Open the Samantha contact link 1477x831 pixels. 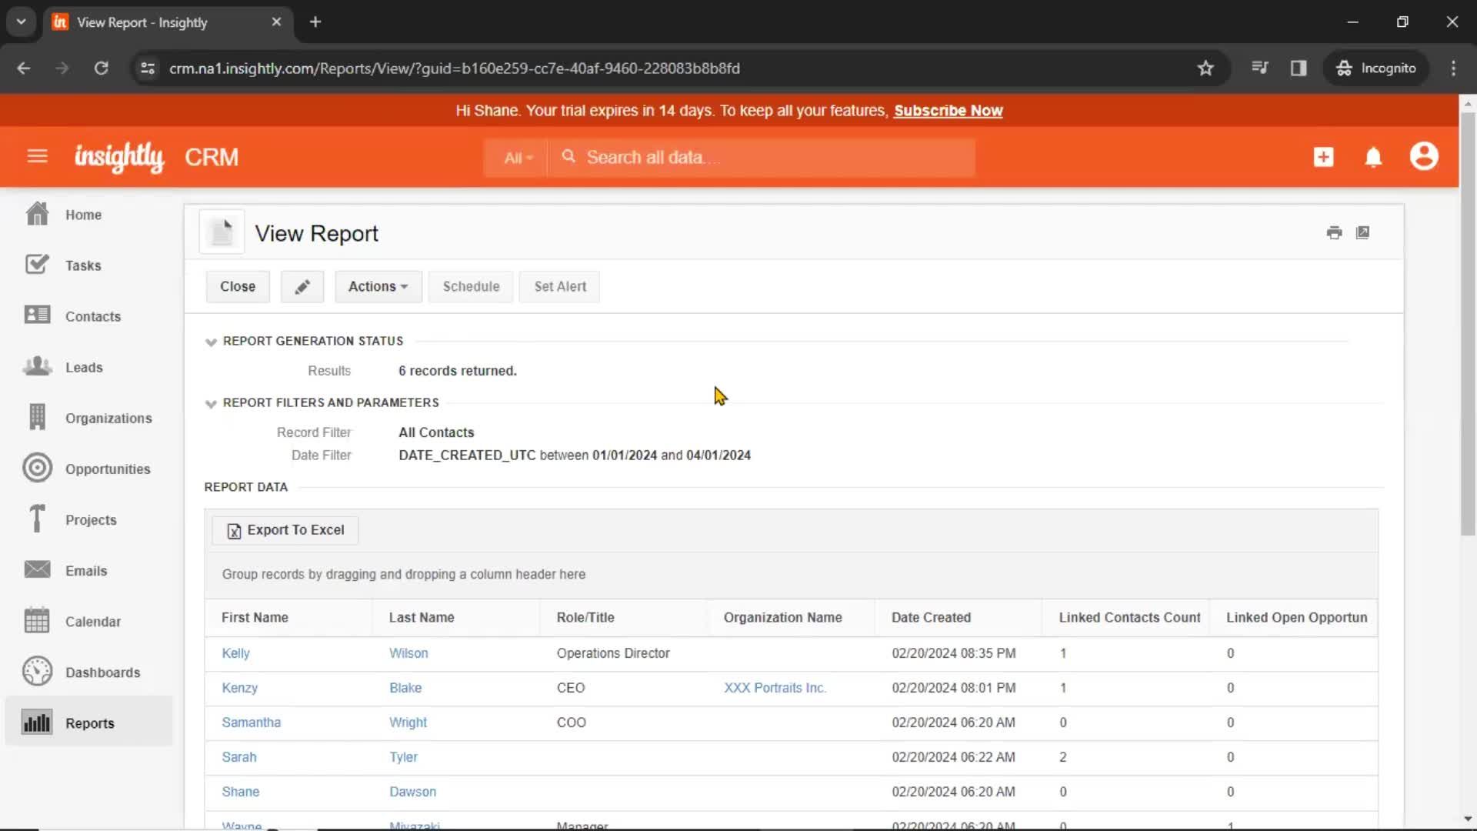click(251, 723)
